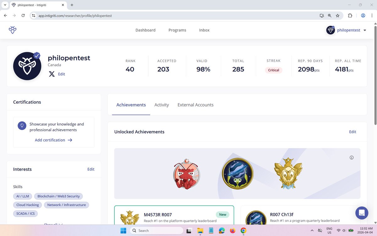Open the Chrome three-dot menu
The height and width of the screenshot is (236, 377).
[x=372, y=15]
